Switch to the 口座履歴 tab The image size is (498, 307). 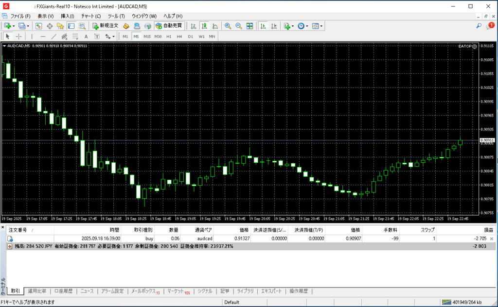(x=63, y=291)
